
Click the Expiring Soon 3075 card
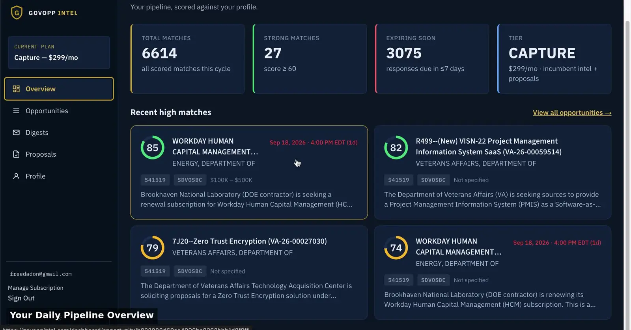pyautogui.click(x=432, y=58)
